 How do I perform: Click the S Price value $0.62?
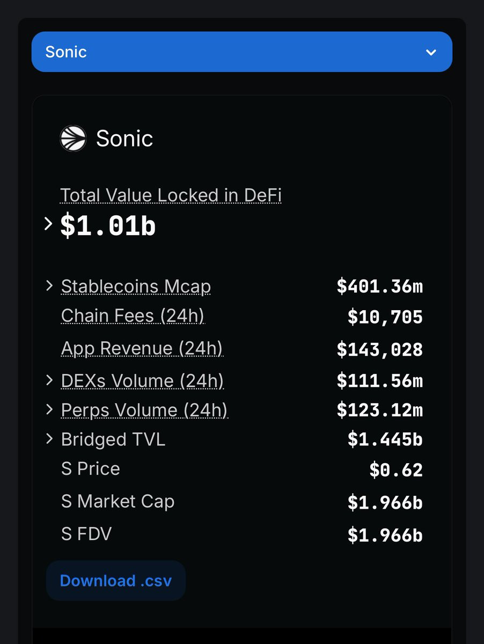[396, 470]
